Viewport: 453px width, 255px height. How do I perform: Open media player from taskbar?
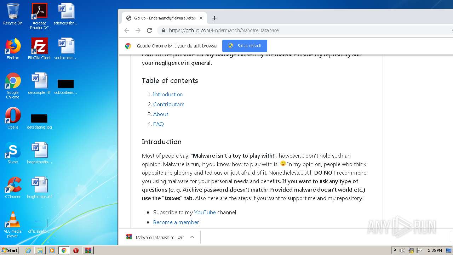tap(52, 250)
